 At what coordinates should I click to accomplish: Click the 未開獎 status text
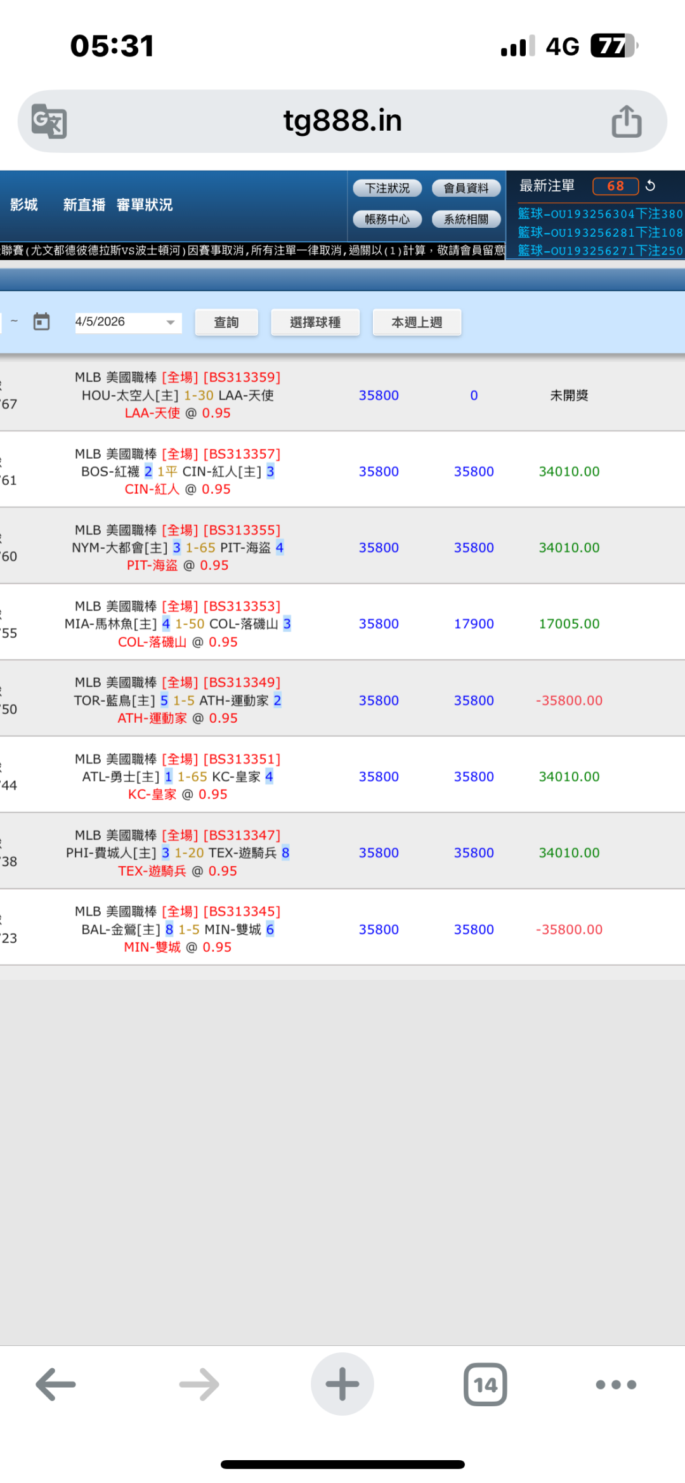pyautogui.click(x=569, y=395)
